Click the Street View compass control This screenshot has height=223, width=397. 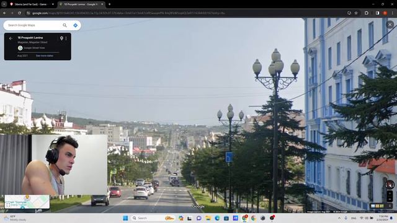click(390, 185)
